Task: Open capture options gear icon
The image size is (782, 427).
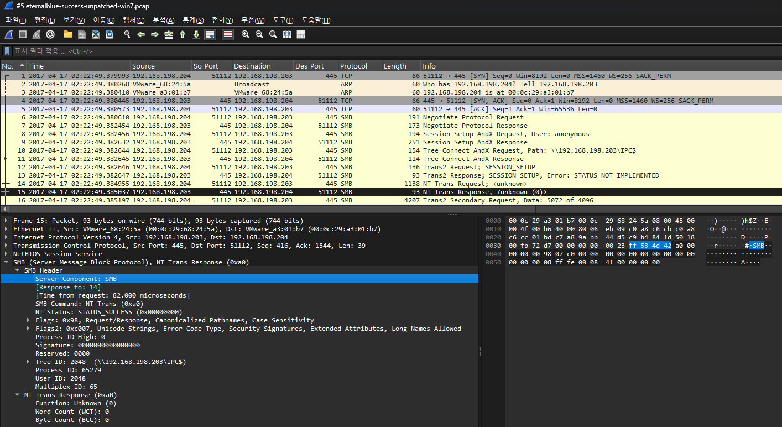Action: point(50,34)
